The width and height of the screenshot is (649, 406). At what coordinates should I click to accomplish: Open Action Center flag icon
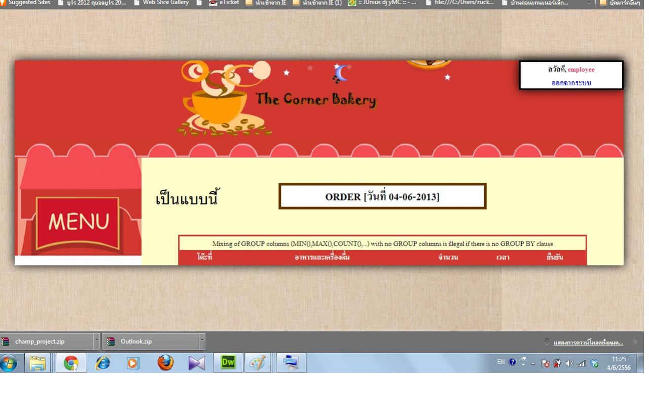pyautogui.click(x=547, y=363)
